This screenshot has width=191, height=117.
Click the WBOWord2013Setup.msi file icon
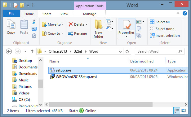click(52, 77)
